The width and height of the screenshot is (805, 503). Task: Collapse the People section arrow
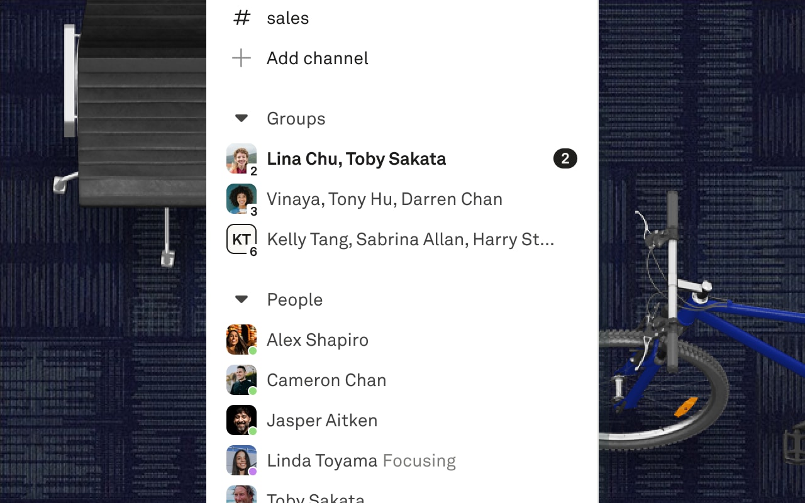[x=241, y=299]
